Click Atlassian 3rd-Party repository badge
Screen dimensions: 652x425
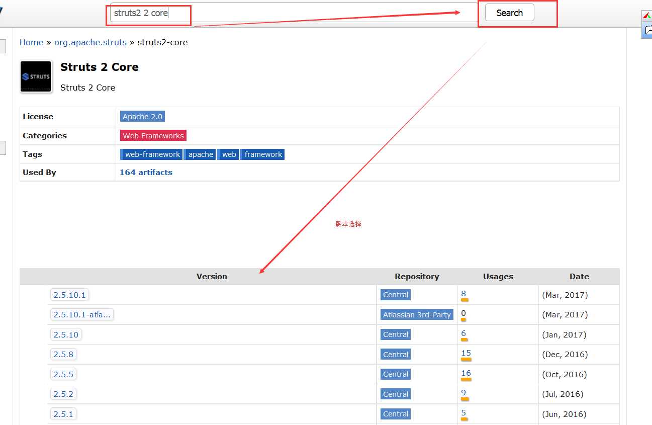coord(417,314)
